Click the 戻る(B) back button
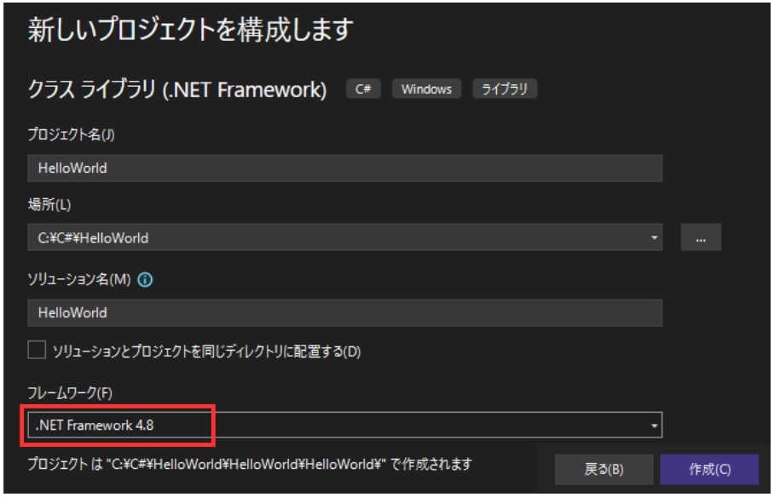Screen dimensions: 774x497 click(x=604, y=470)
